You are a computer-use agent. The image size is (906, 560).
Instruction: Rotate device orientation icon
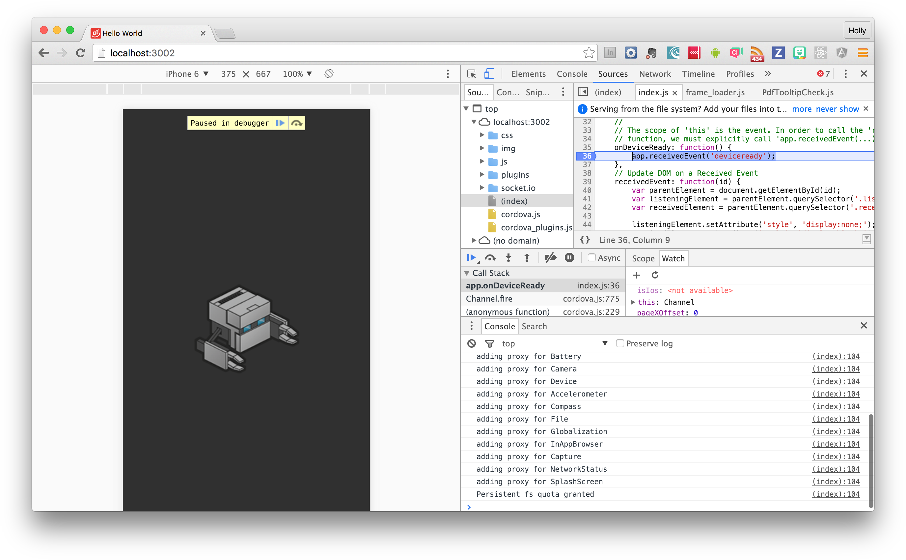[329, 74]
